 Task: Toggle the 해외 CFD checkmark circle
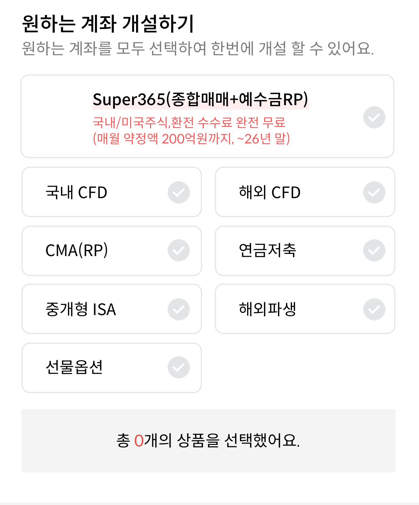click(x=374, y=192)
